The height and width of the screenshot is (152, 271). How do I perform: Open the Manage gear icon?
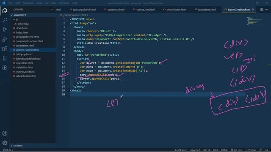coord(5,143)
